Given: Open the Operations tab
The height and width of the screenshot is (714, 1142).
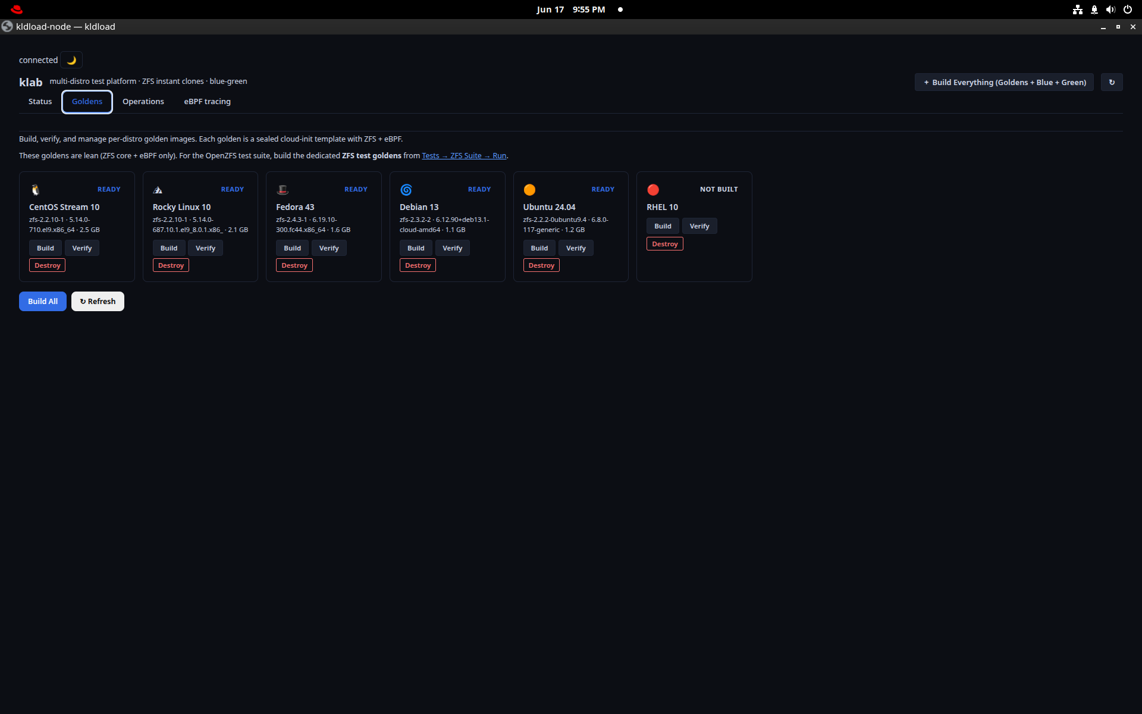Looking at the screenshot, I should tap(143, 102).
